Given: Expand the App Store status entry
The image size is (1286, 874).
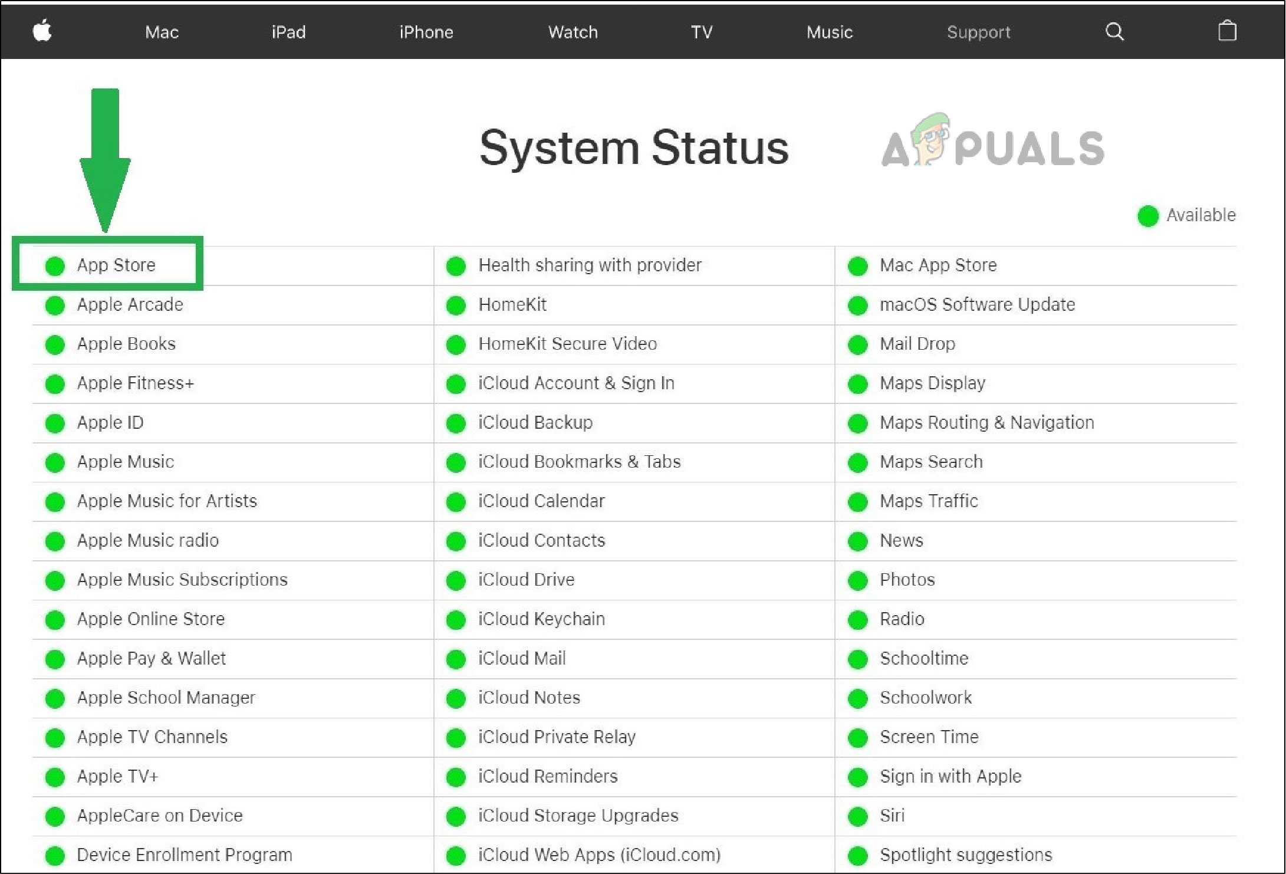Looking at the screenshot, I should pyautogui.click(x=117, y=265).
